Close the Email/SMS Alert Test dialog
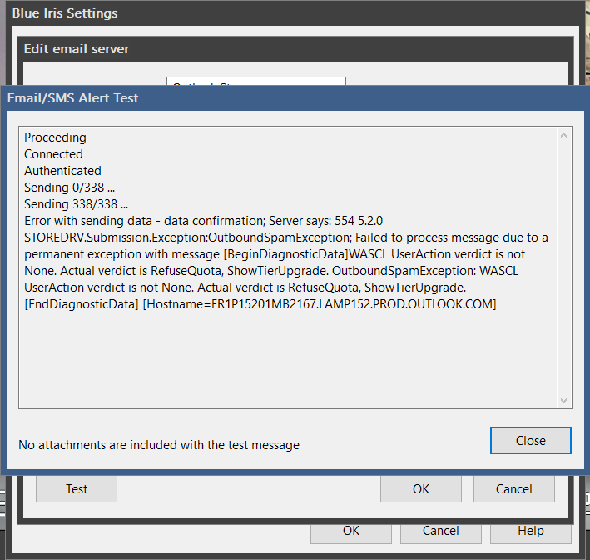This screenshot has width=590, height=560. [531, 440]
